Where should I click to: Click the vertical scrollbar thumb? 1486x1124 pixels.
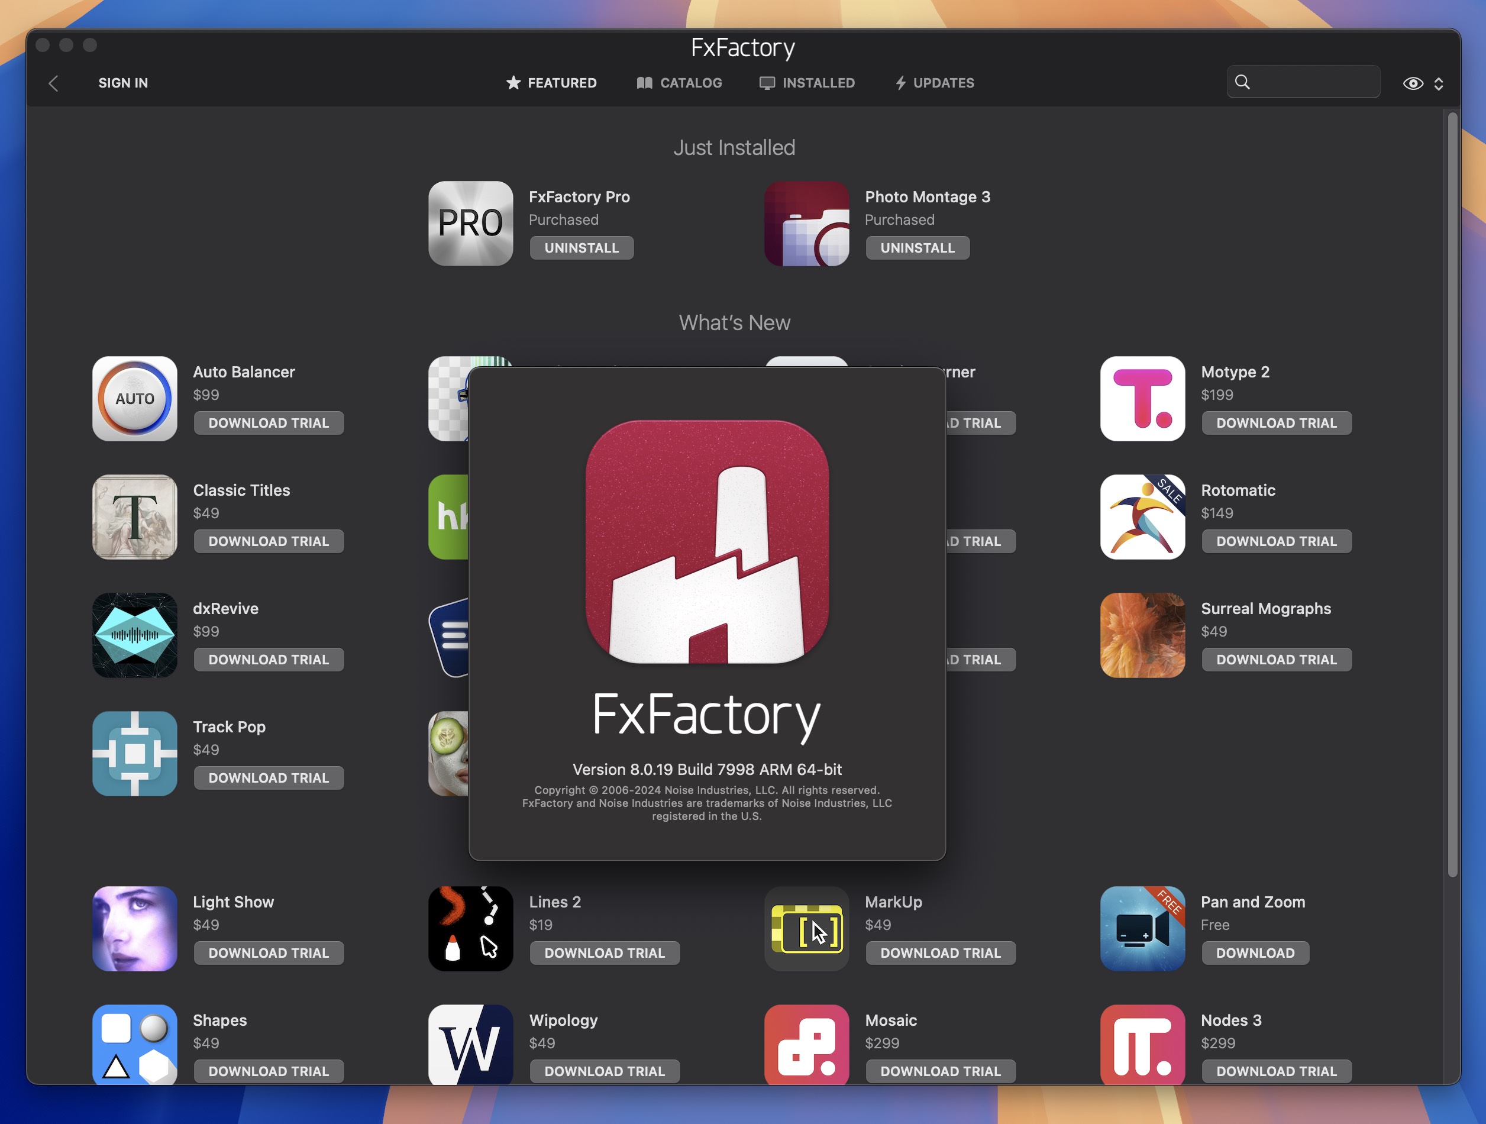click(x=1452, y=495)
